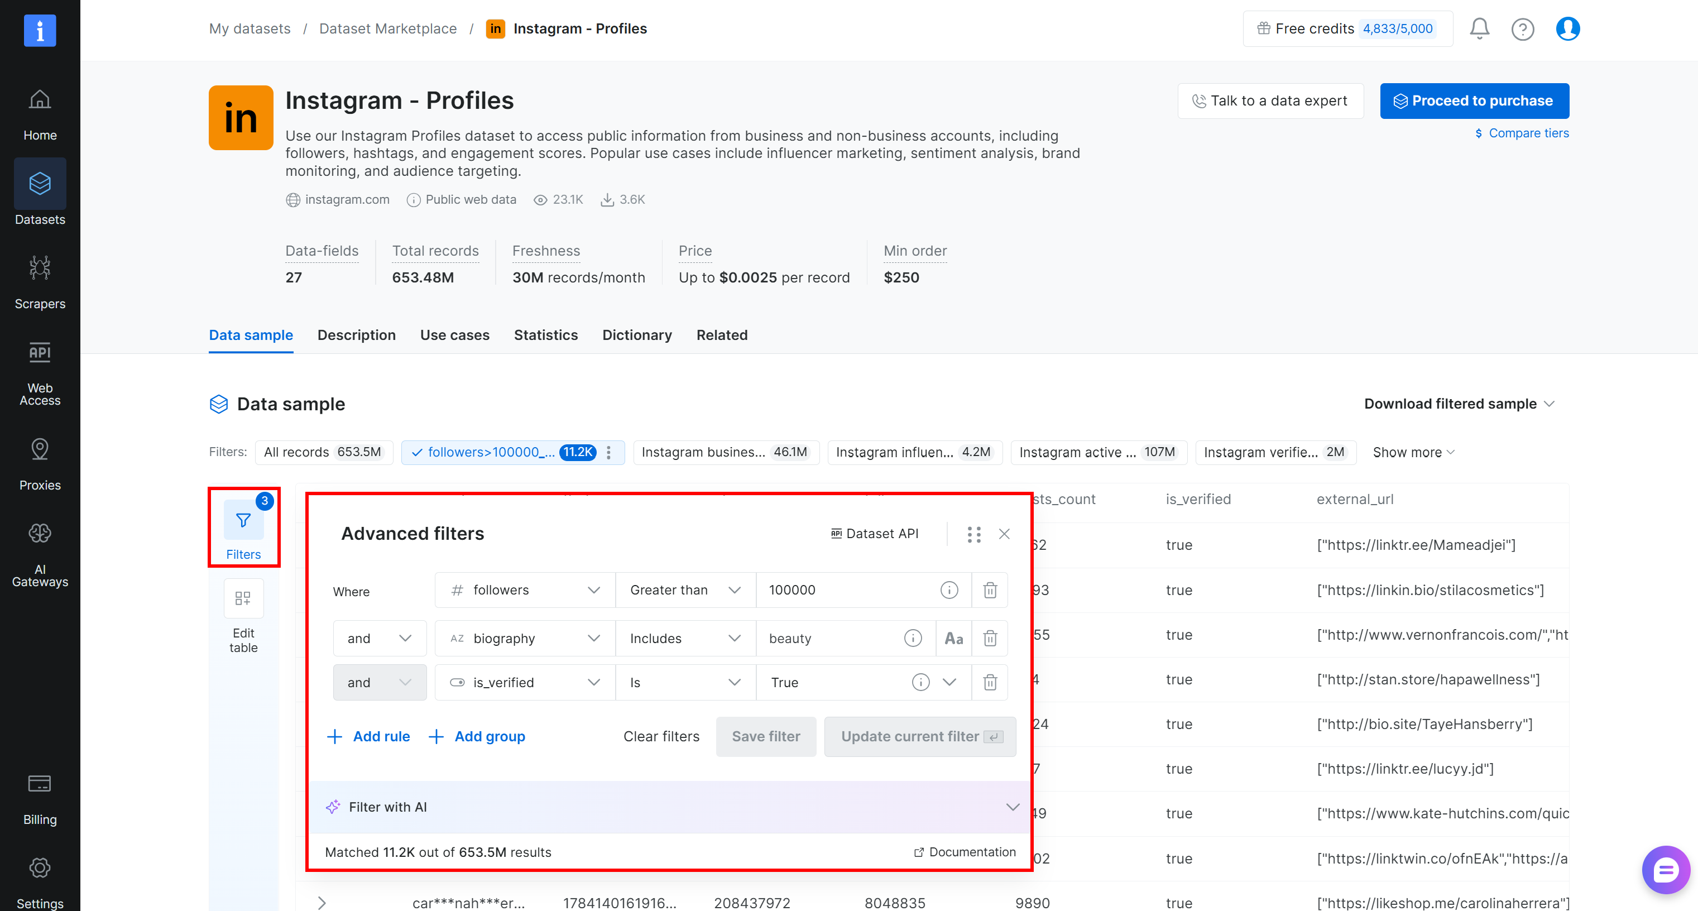Screen dimensions: 1698x911
Task: Expand Download filtered sample menu
Action: 1459,404
